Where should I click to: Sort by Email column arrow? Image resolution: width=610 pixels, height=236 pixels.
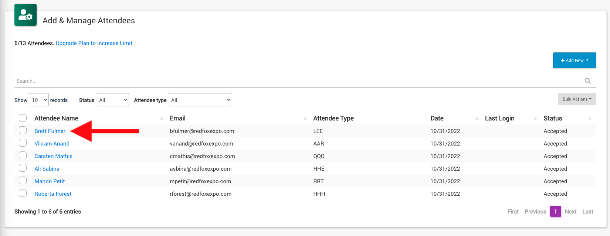[305, 119]
